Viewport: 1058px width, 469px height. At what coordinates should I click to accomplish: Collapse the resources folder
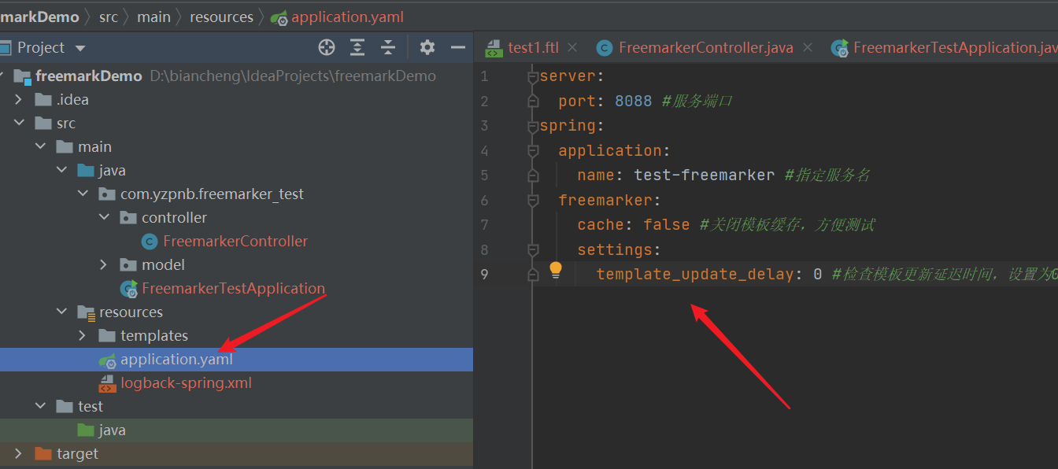(x=61, y=312)
